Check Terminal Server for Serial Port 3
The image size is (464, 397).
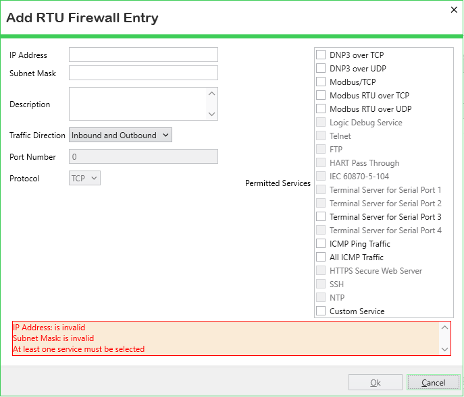(321, 217)
